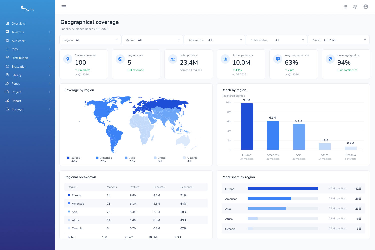Screen dimensions: 375x250
Task: Open the apps grid icon
Action: point(345,7)
